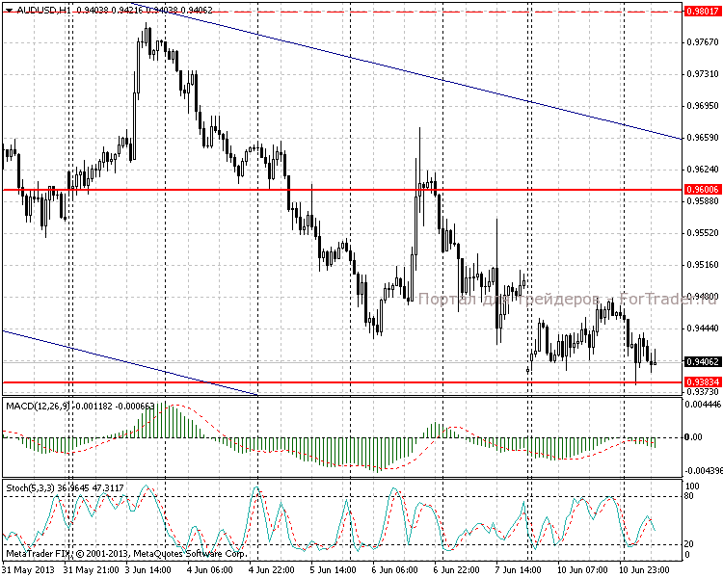Click the 31 May 21:00 time label
This screenshot has height=578, width=723.
90,570
